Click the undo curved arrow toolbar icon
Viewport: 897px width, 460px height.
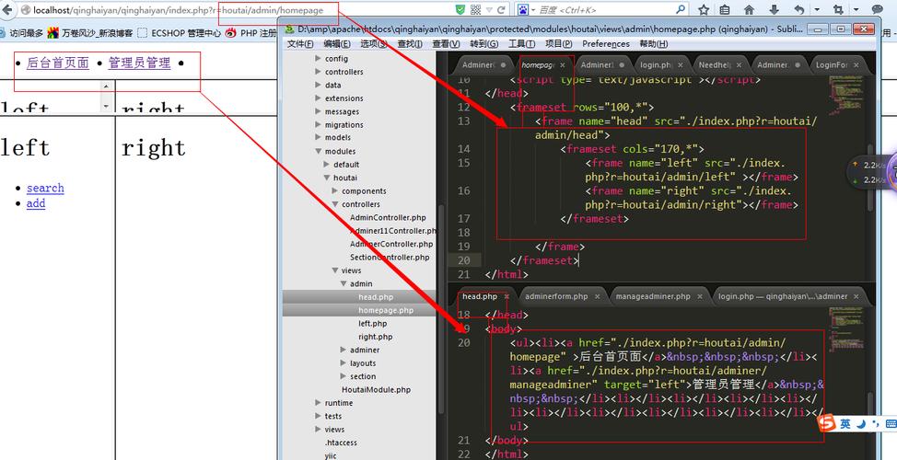[x=799, y=10]
